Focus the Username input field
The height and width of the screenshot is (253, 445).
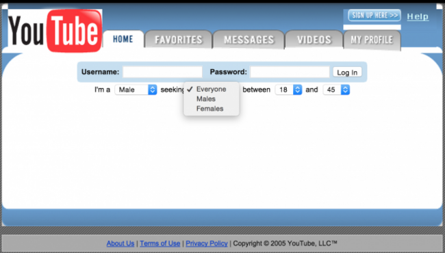pyautogui.click(x=162, y=72)
